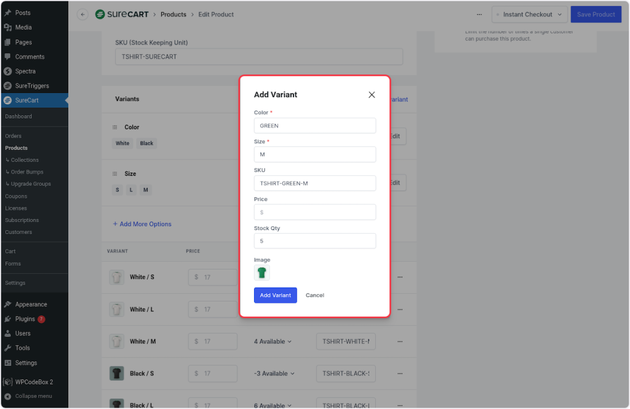This screenshot has width=630, height=409.
Task: Expand the 4 Available stock dropdown
Action: click(273, 341)
